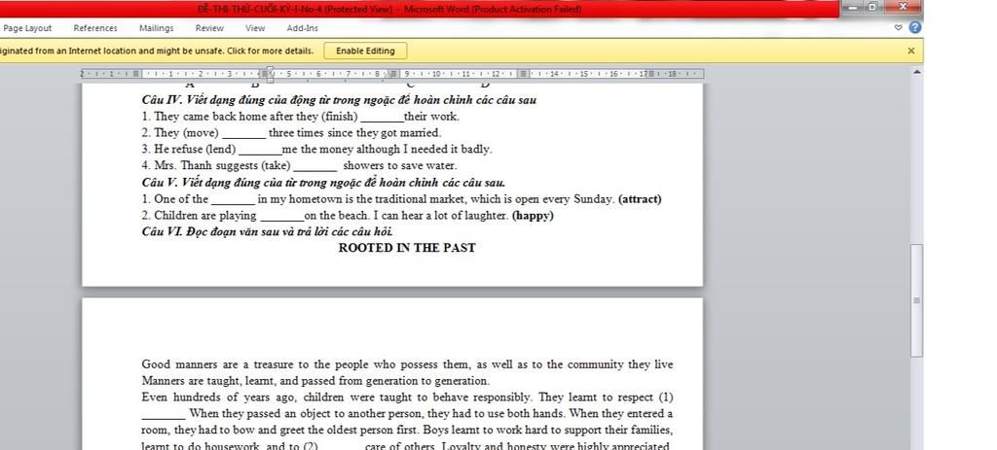Click the blank after 'suggests (take)'
Screen dimensions: 997x450
pyautogui.click(x=315, y=168)
